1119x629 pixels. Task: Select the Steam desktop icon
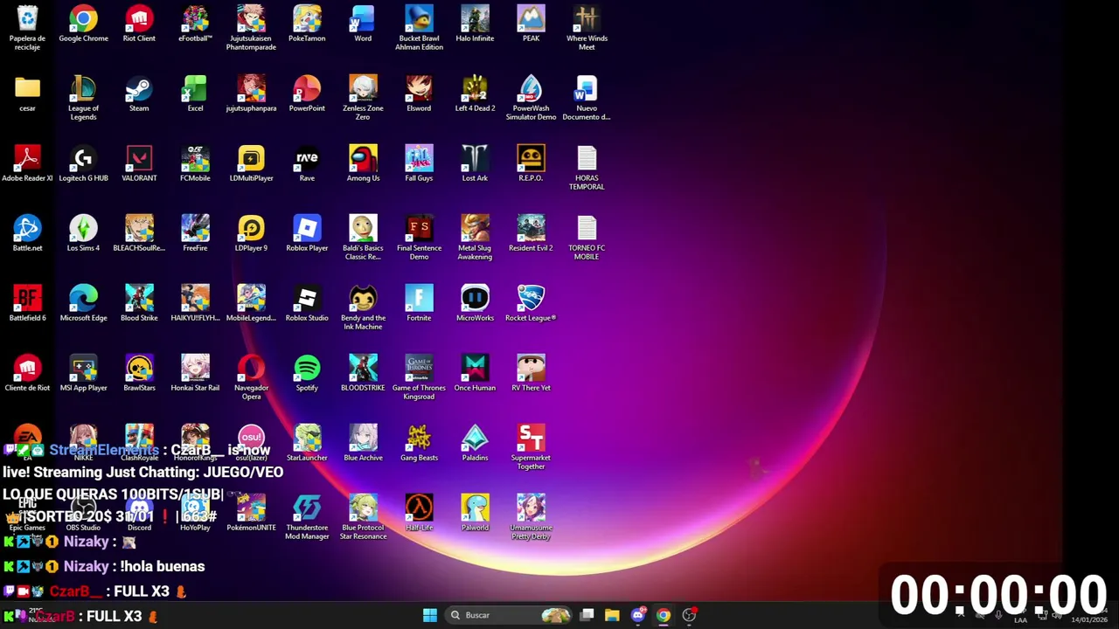tap(139, 93)
